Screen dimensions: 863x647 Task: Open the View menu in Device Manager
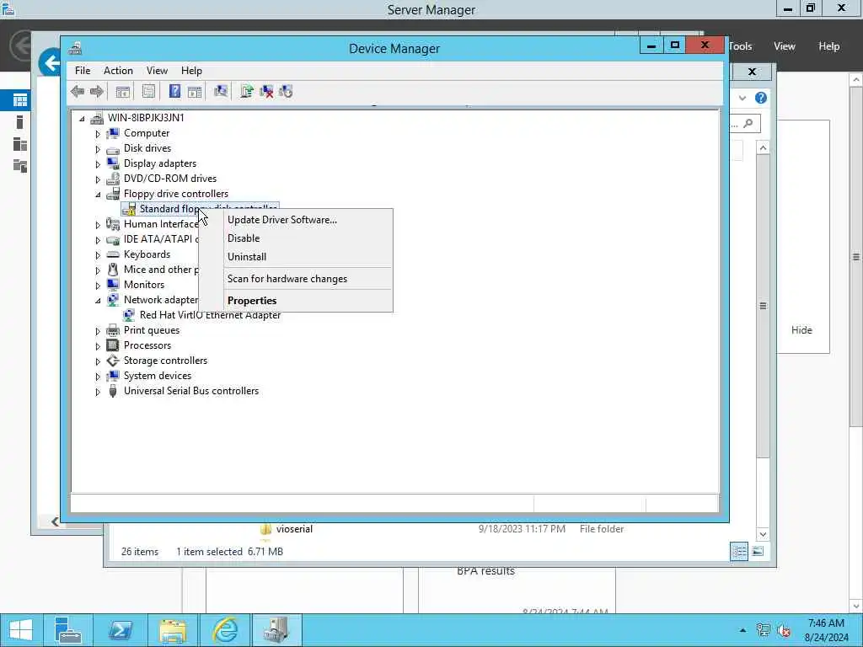(x=157, y=71)
